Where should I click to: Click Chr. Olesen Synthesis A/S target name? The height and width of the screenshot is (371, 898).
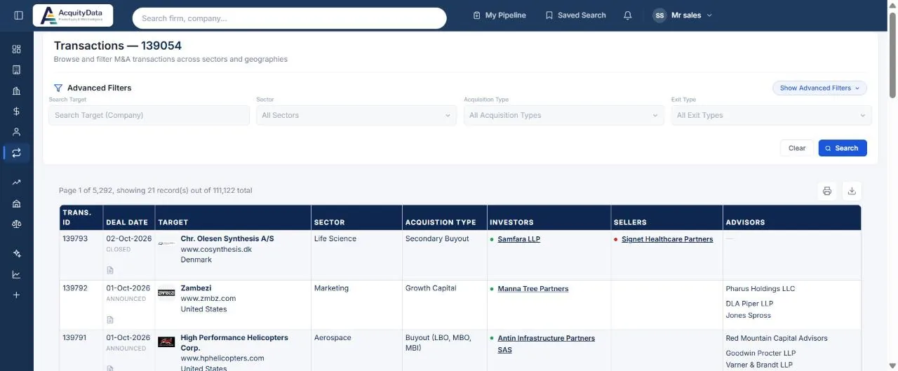(x=227, y=239)
